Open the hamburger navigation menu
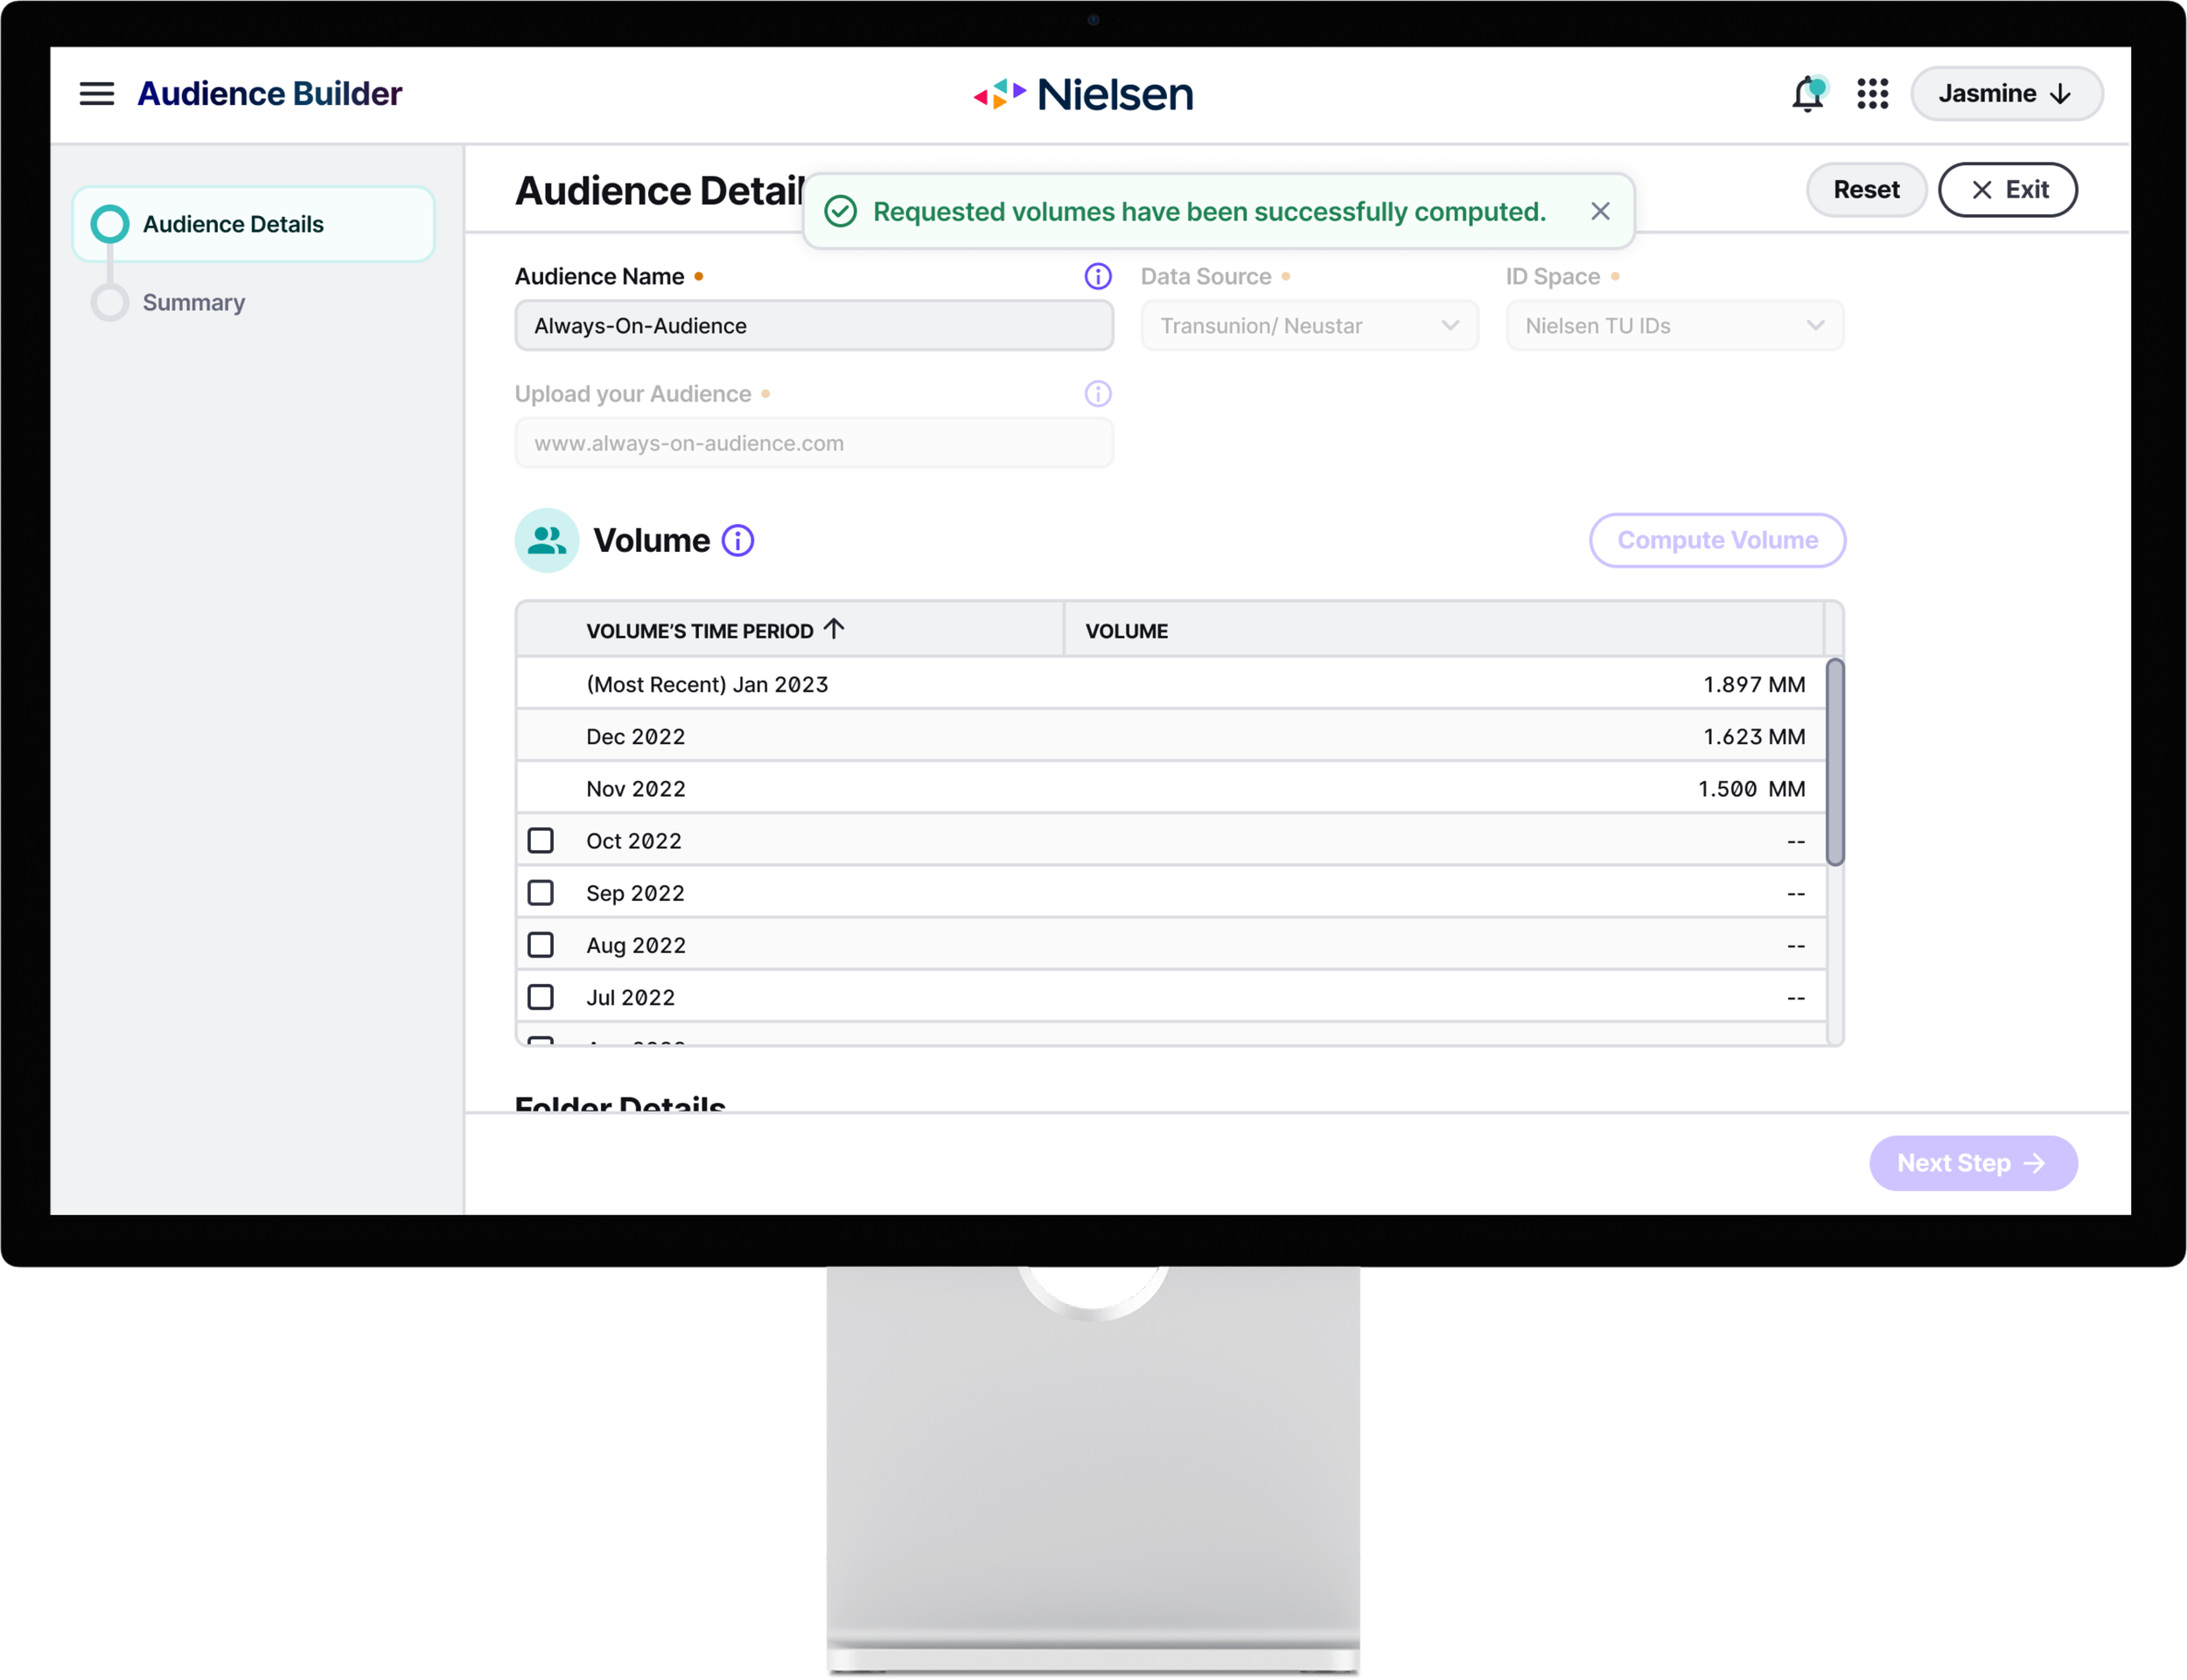 (97, 94)
